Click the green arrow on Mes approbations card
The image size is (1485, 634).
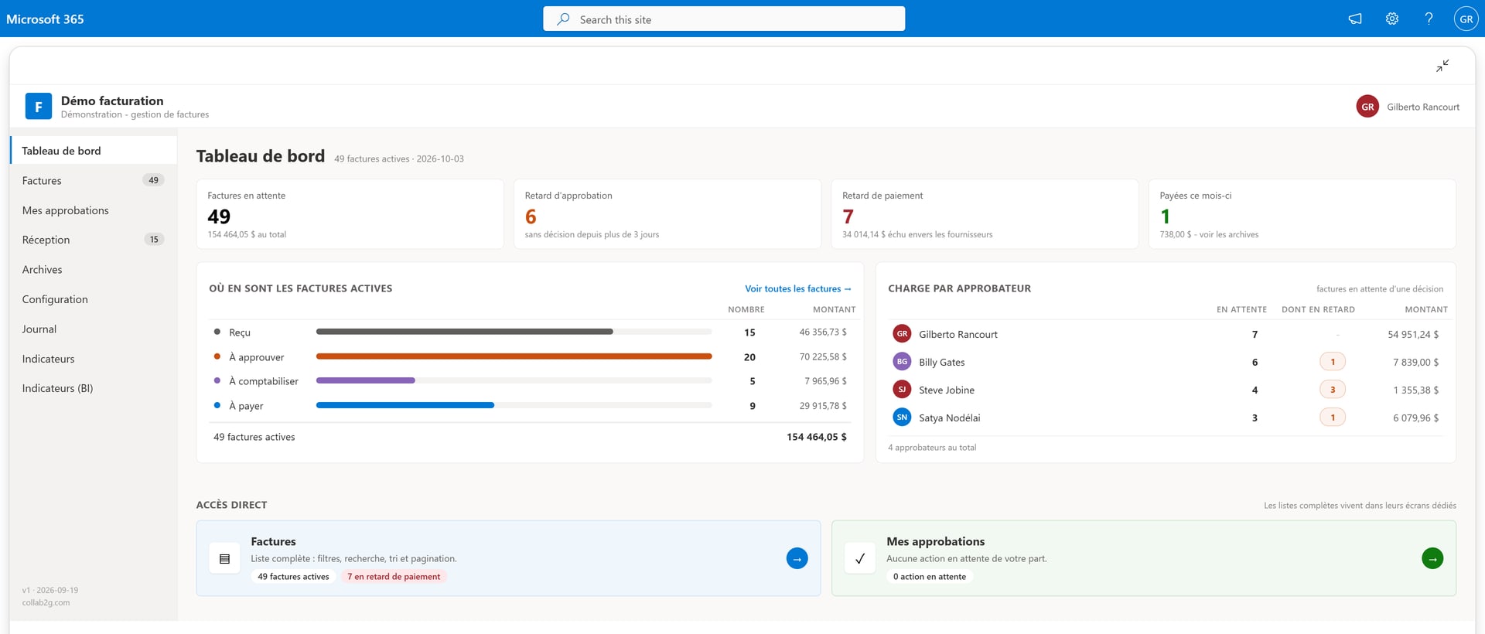tap(1432, 558)
